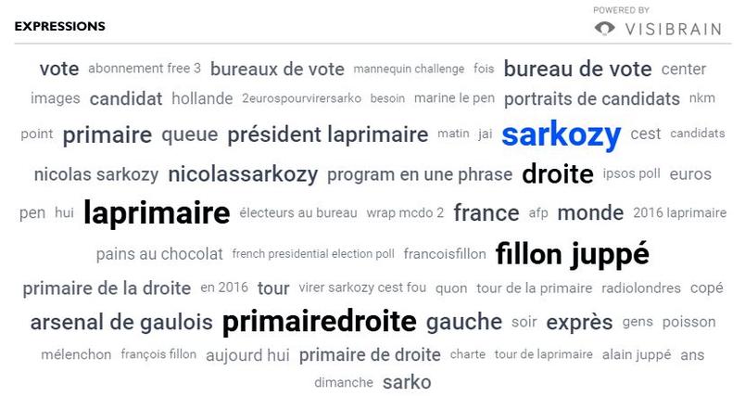Select the 'primairedroite' expression

click(320, 322)
